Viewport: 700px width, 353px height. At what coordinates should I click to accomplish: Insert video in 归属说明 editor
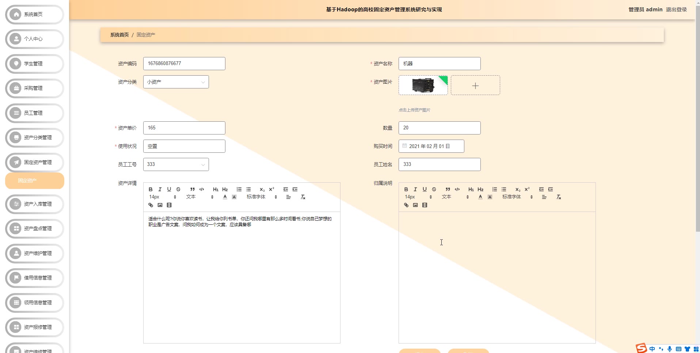pyautogui.click(x=425, y=205)
